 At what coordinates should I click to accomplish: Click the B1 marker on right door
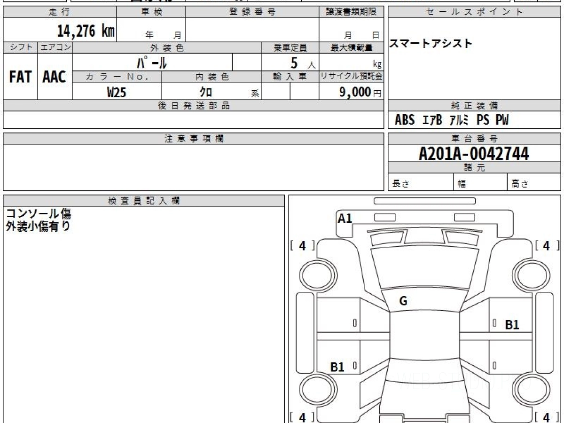coord(512,325)
